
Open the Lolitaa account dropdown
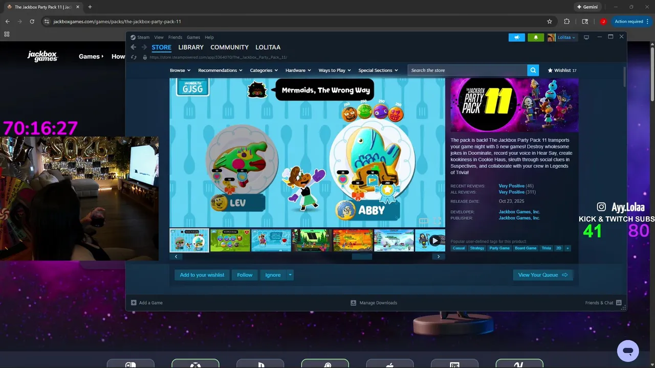pos(566,37)
